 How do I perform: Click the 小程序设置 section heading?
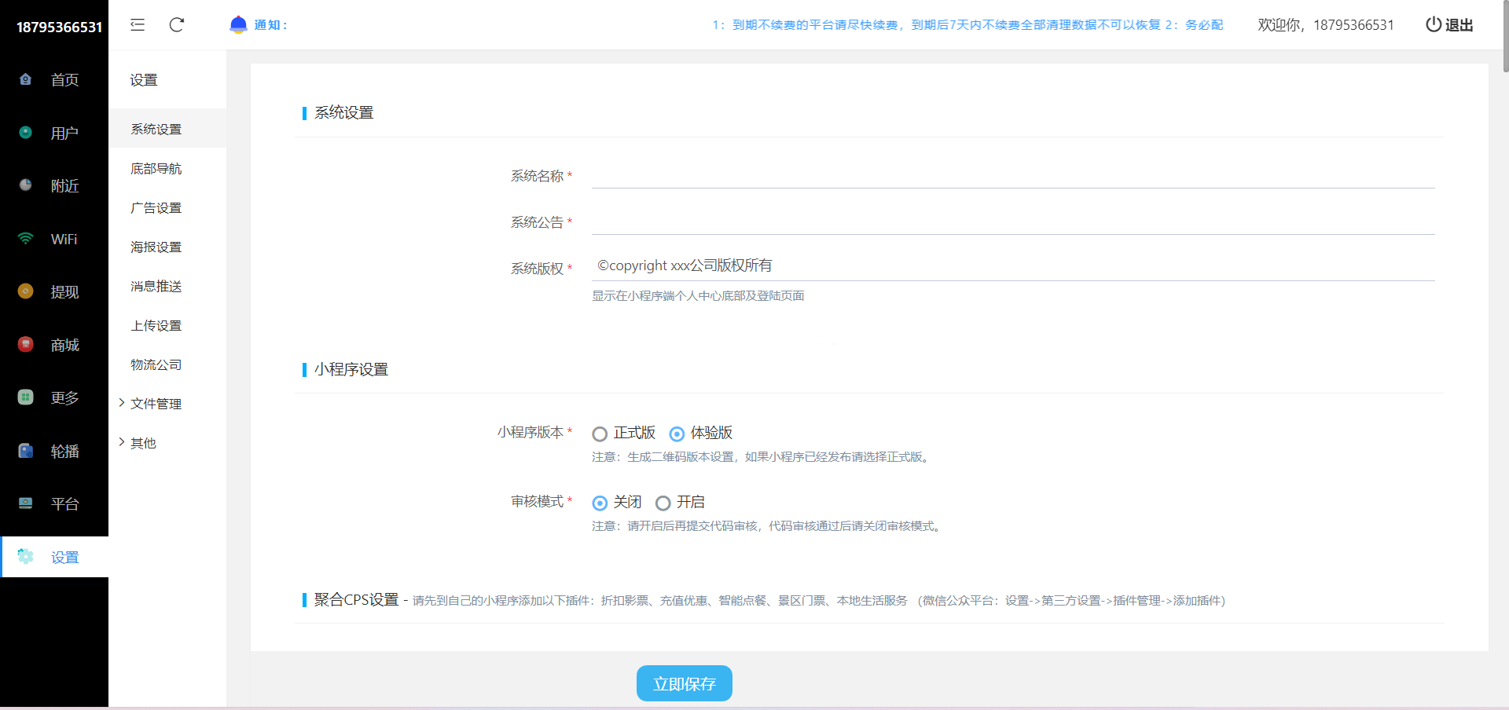click(351, 369)
